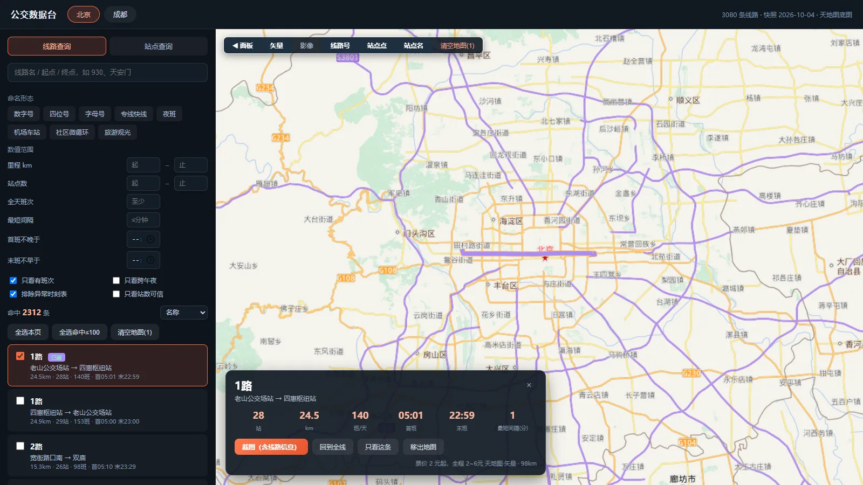
Task: Focus the route name search field
Action: pos(107,72)
